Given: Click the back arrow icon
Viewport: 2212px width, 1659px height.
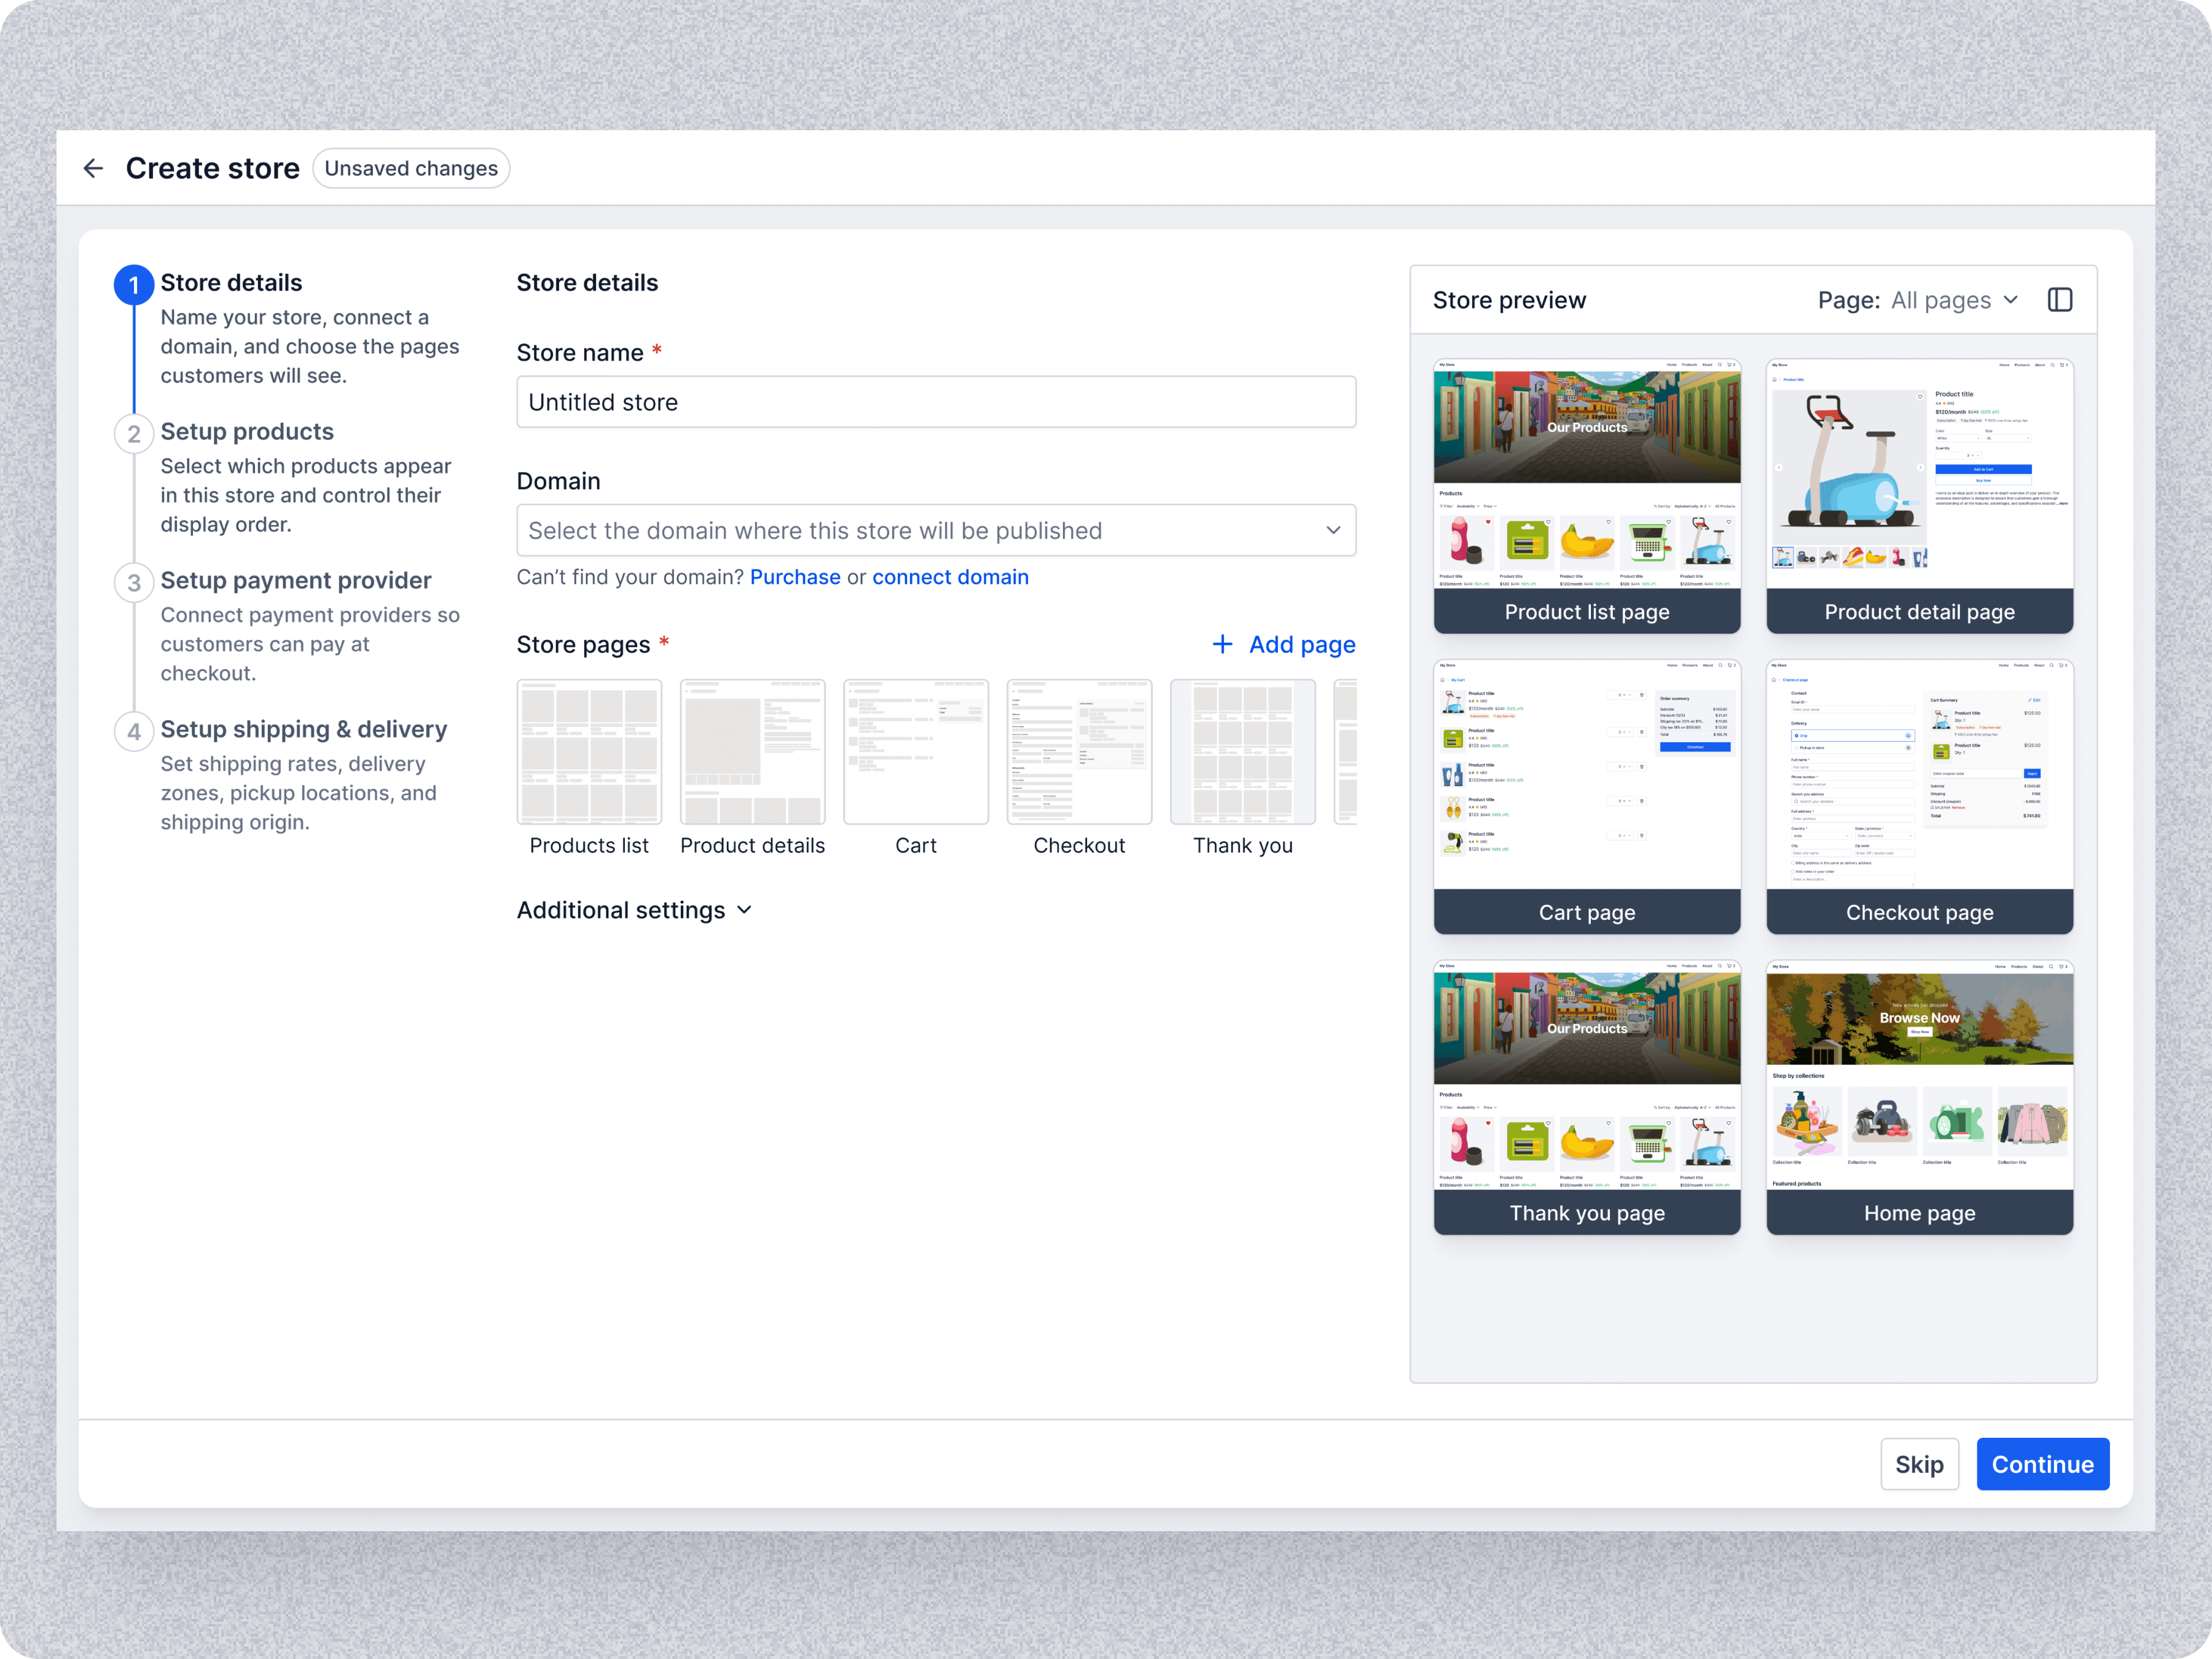Looking at the screenshot, I should [x=93, y=168].
